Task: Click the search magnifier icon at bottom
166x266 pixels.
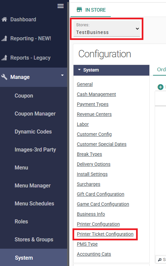Action: tap(160, 260)
